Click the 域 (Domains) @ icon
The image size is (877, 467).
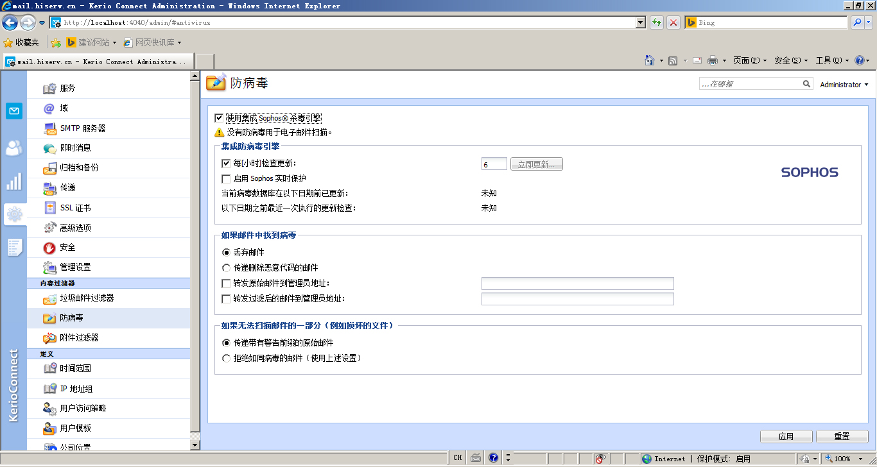point(49,108)
